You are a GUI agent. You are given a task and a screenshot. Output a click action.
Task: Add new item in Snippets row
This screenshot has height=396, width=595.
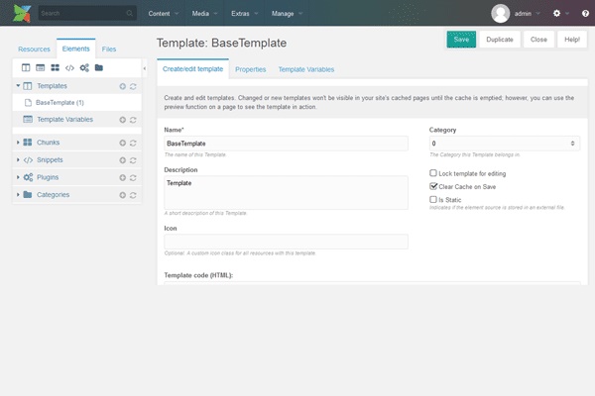123,160
